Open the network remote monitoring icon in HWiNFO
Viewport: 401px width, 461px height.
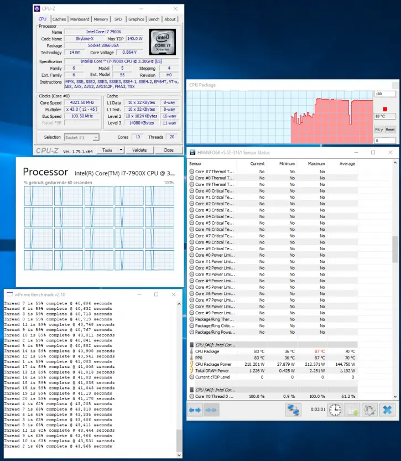(293, 410)
